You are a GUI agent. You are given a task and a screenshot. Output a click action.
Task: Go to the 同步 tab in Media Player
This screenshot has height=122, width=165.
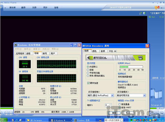click(x=45, y=7)
